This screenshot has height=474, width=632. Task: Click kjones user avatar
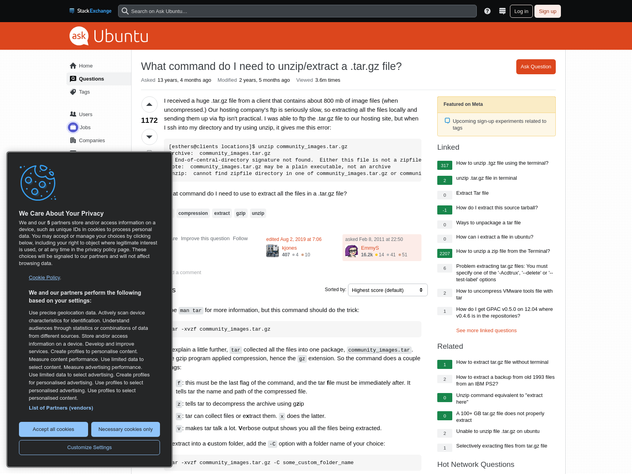click(x=273, y=251)
